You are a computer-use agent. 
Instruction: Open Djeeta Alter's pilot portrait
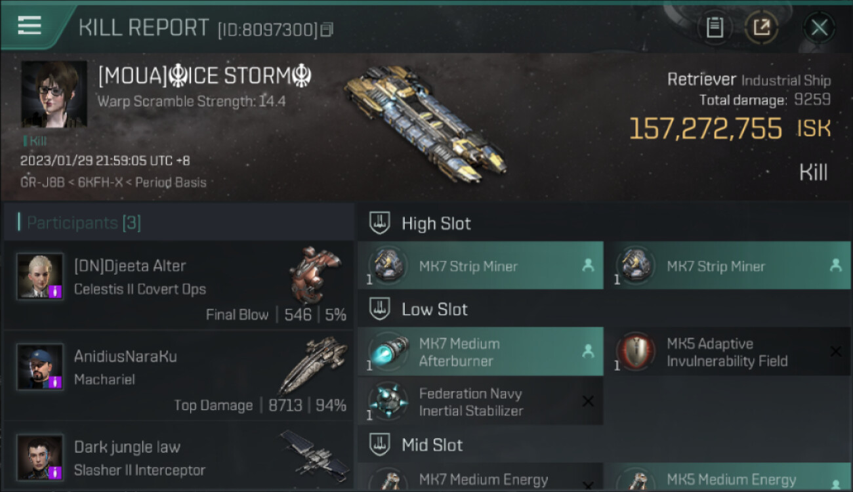pos(40,276)
